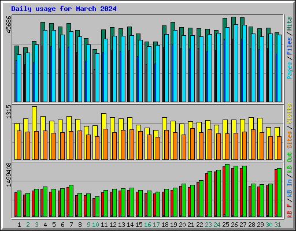Click the 'Files' legend label
Image resolution: width=296 pixels, height=231 pixels.
(290, 46)
